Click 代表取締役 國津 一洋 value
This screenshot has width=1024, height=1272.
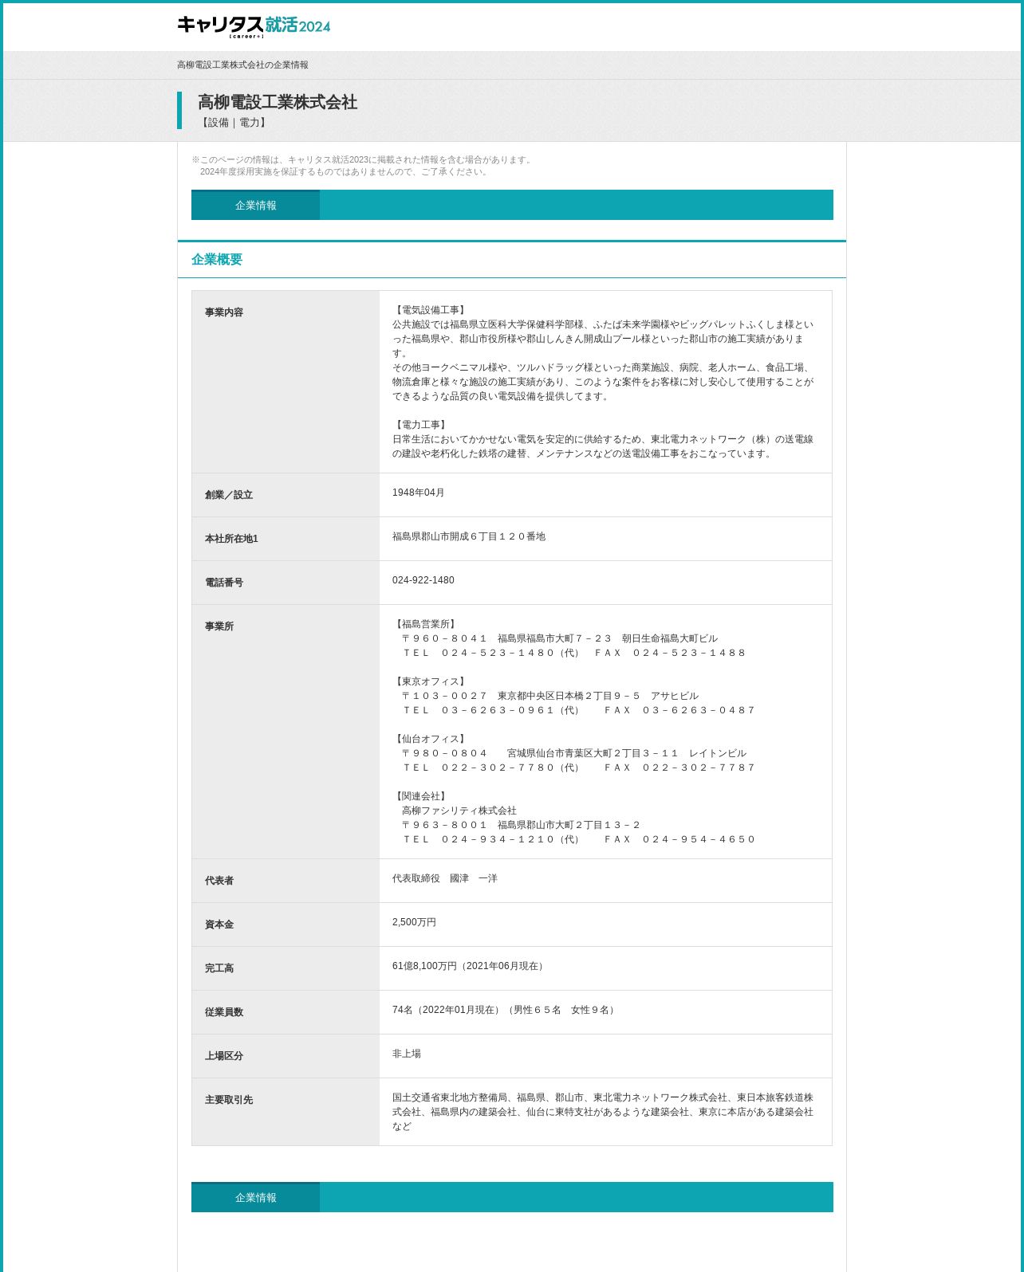point(445,878)
